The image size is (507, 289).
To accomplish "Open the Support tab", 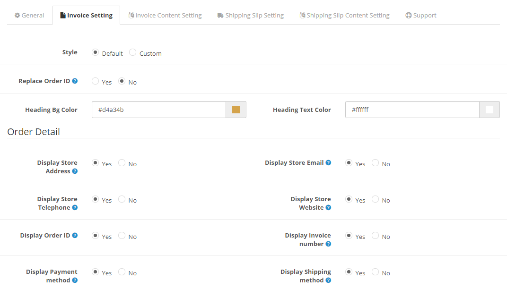I will pos(420,15).
